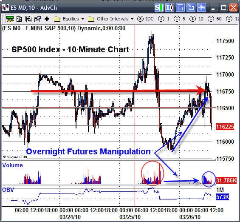This screenshot has width=240, height=222.
Task: Click the blue pop-out arrow icon in title bar
Action: click(x=191, y=7)
